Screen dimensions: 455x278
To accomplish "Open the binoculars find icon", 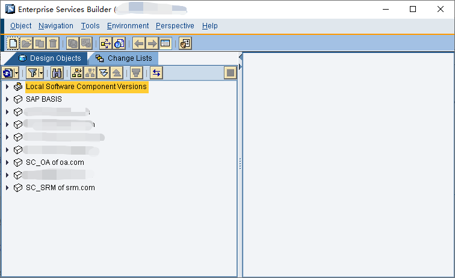I will [57, 73].
